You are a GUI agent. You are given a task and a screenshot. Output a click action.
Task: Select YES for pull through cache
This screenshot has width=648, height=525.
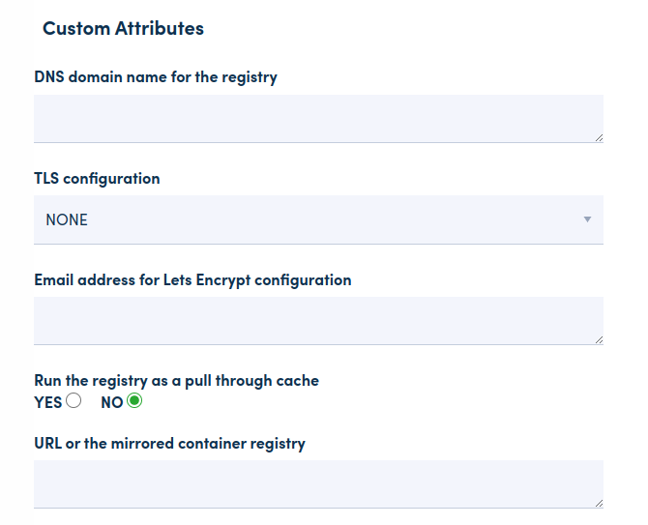tap(74, 401)
